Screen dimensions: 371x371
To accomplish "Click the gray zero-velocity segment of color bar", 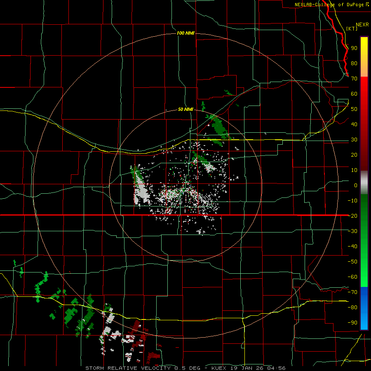I will [x=364, y=182].
